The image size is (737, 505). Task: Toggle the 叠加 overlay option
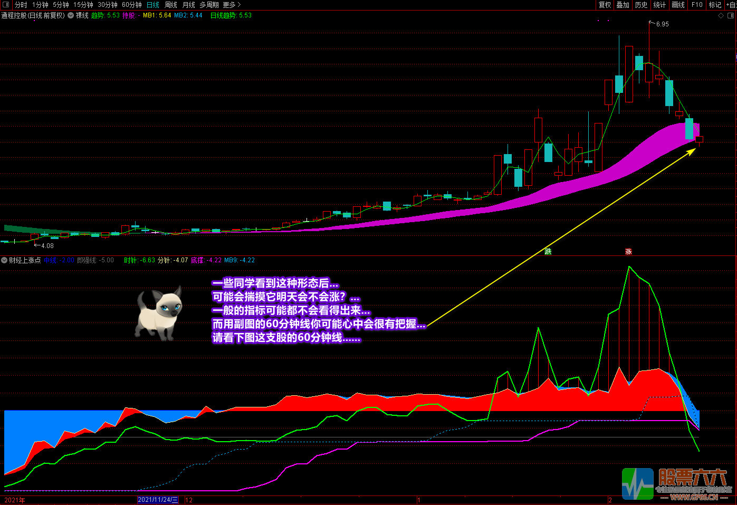tap(623, 5)
